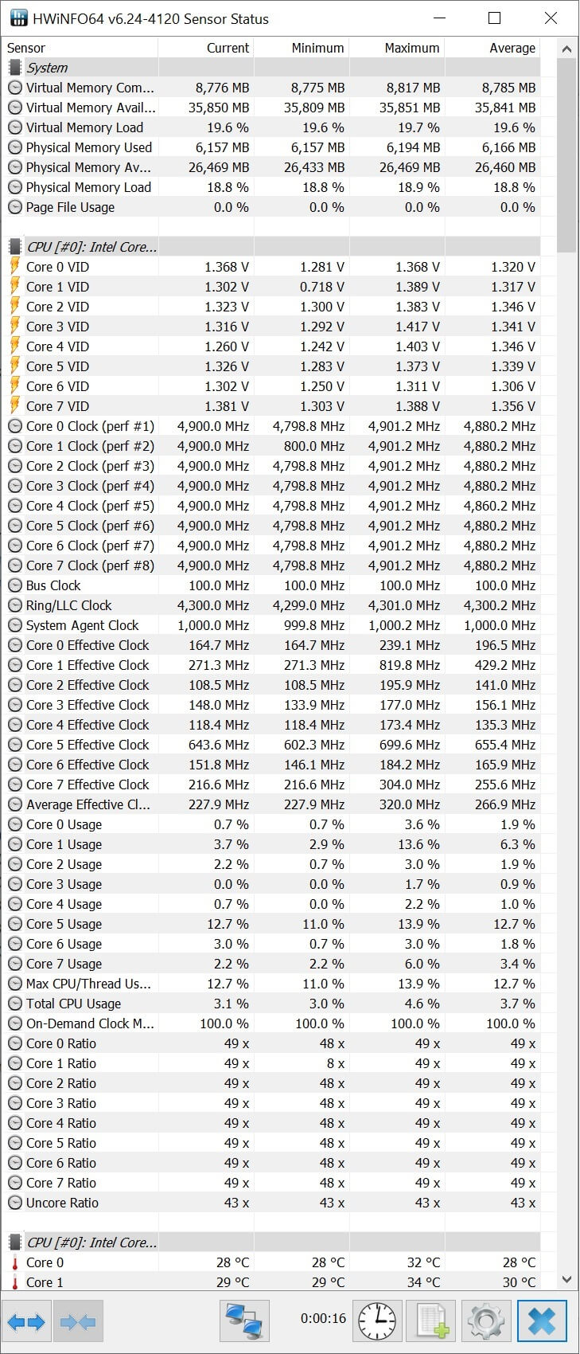This screenshot has width=580, height=1354.
Task: Click the Core 0 VID lightning icon
Action: [15, 267]
